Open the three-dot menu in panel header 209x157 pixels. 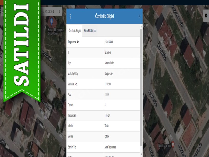point(70,16)
